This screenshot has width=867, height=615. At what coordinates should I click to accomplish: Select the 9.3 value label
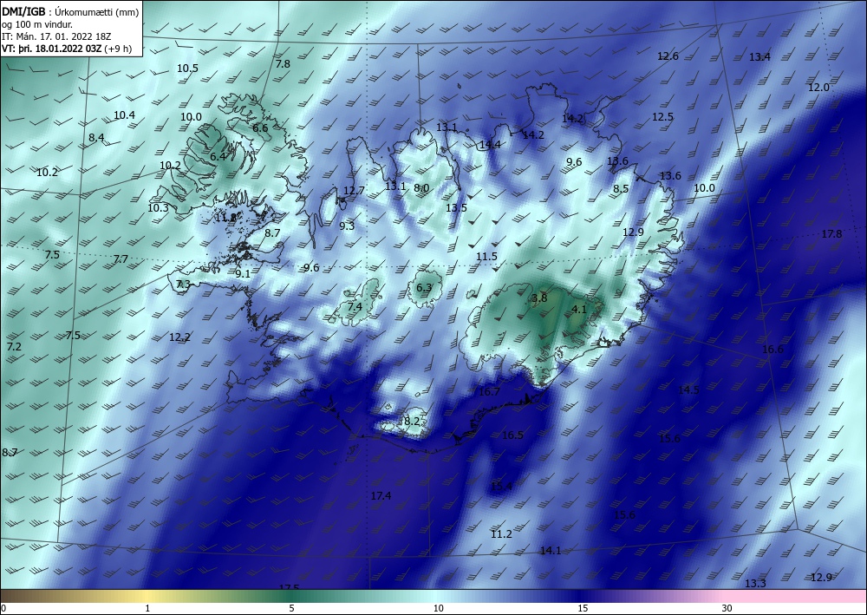pyautogui.click(x=347, y=226)
